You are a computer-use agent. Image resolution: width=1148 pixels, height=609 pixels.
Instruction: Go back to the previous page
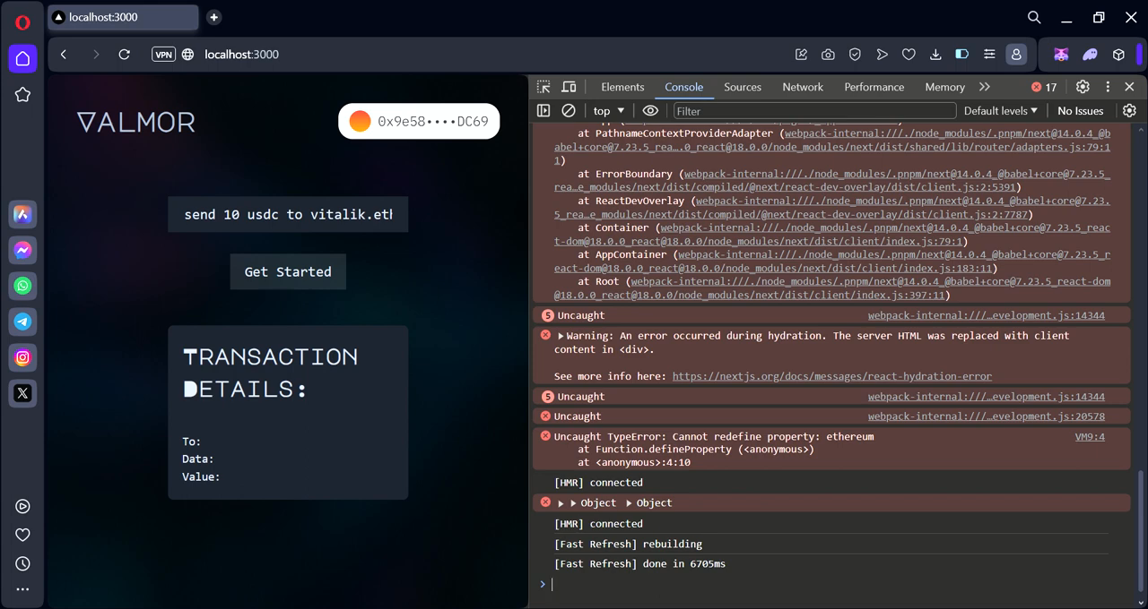[x=64, y=55]
